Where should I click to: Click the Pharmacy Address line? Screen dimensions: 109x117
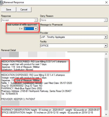pos(36,91)
